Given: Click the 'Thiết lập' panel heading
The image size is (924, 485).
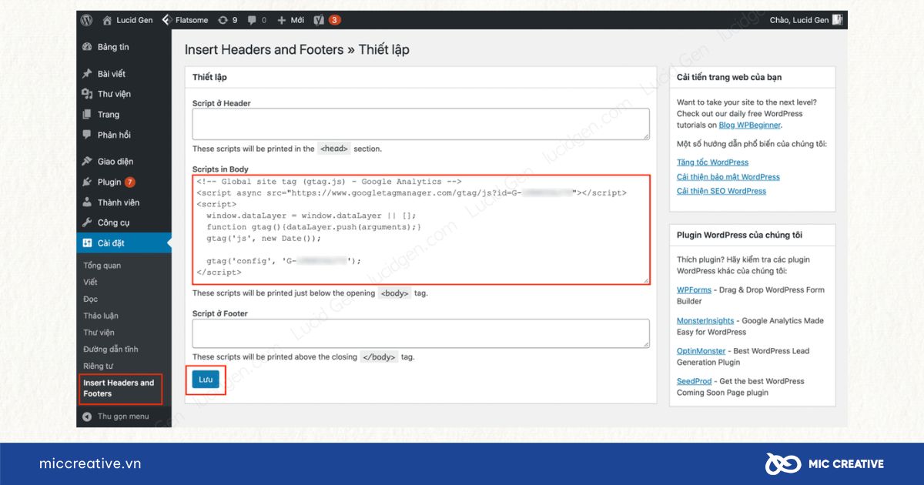Looking at the screenshot, I should (209, 77).
